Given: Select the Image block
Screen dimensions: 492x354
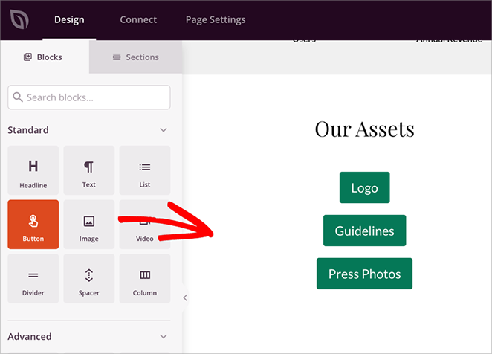Looking at the screenshot, I should pos(89,225).
